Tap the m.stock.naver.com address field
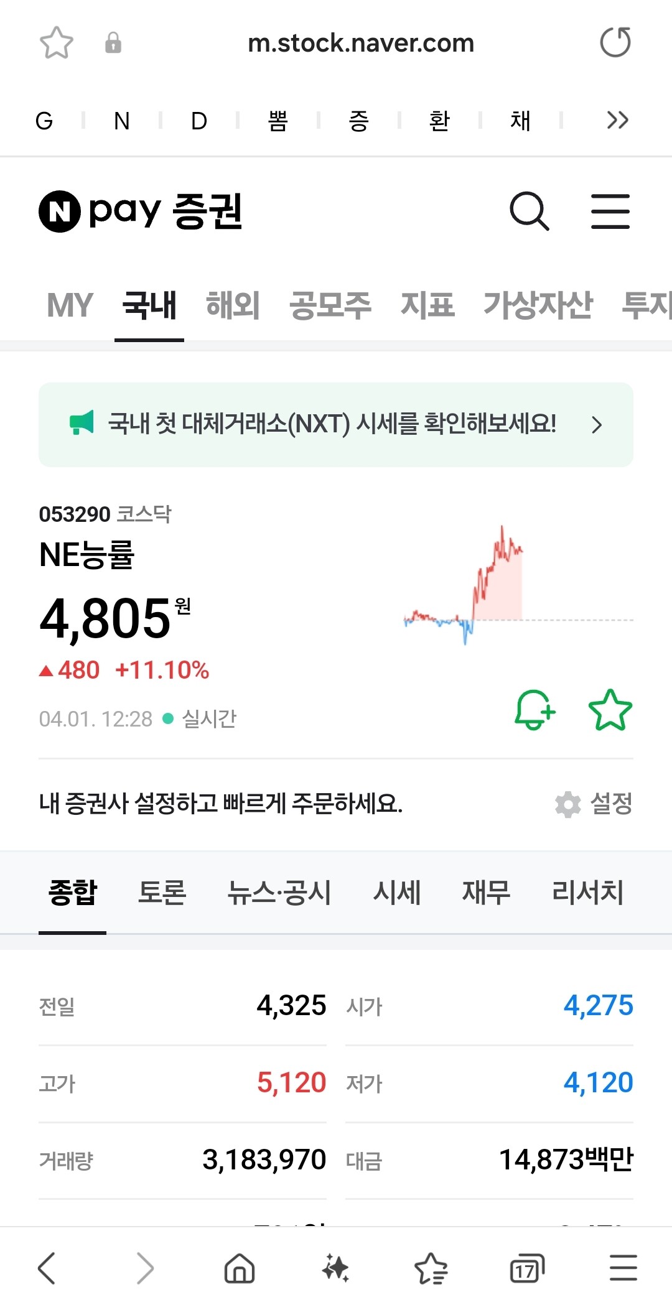 [x=361, y=44]
